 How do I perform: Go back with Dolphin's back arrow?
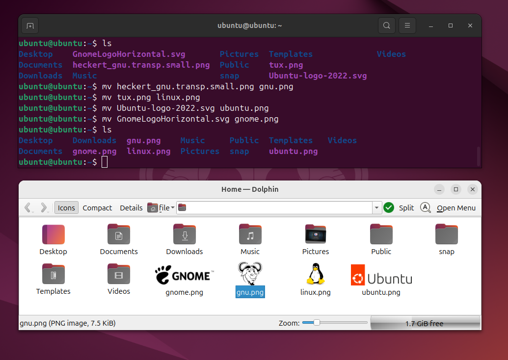coord(28,207)
